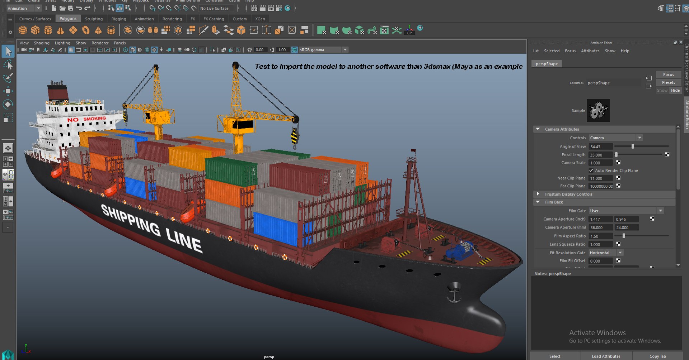Create a polygon cube from the shelf
This screenshot has width=689, height=360.
tap(35, 30)
